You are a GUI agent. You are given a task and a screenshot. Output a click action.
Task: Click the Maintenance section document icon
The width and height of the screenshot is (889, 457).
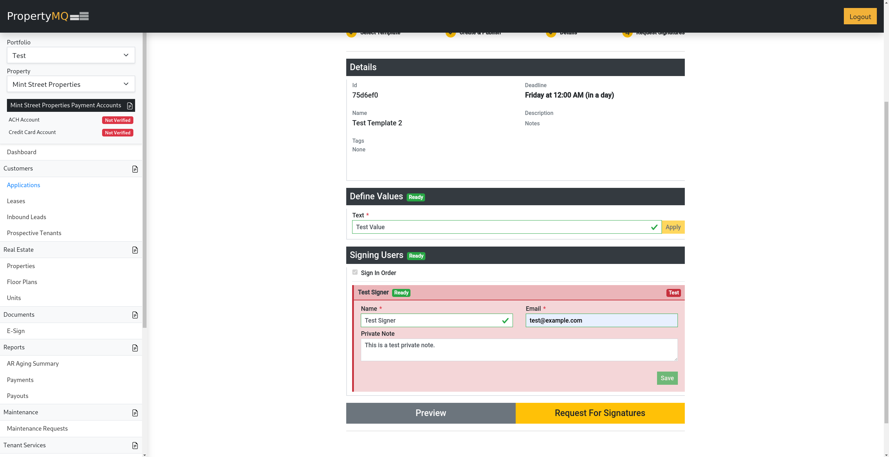135,413
